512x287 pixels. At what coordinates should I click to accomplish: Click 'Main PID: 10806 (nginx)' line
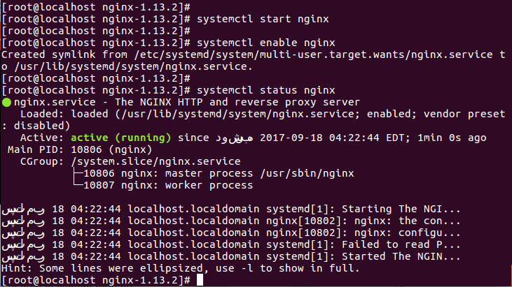pyautogui.click(x=80, y=149)
